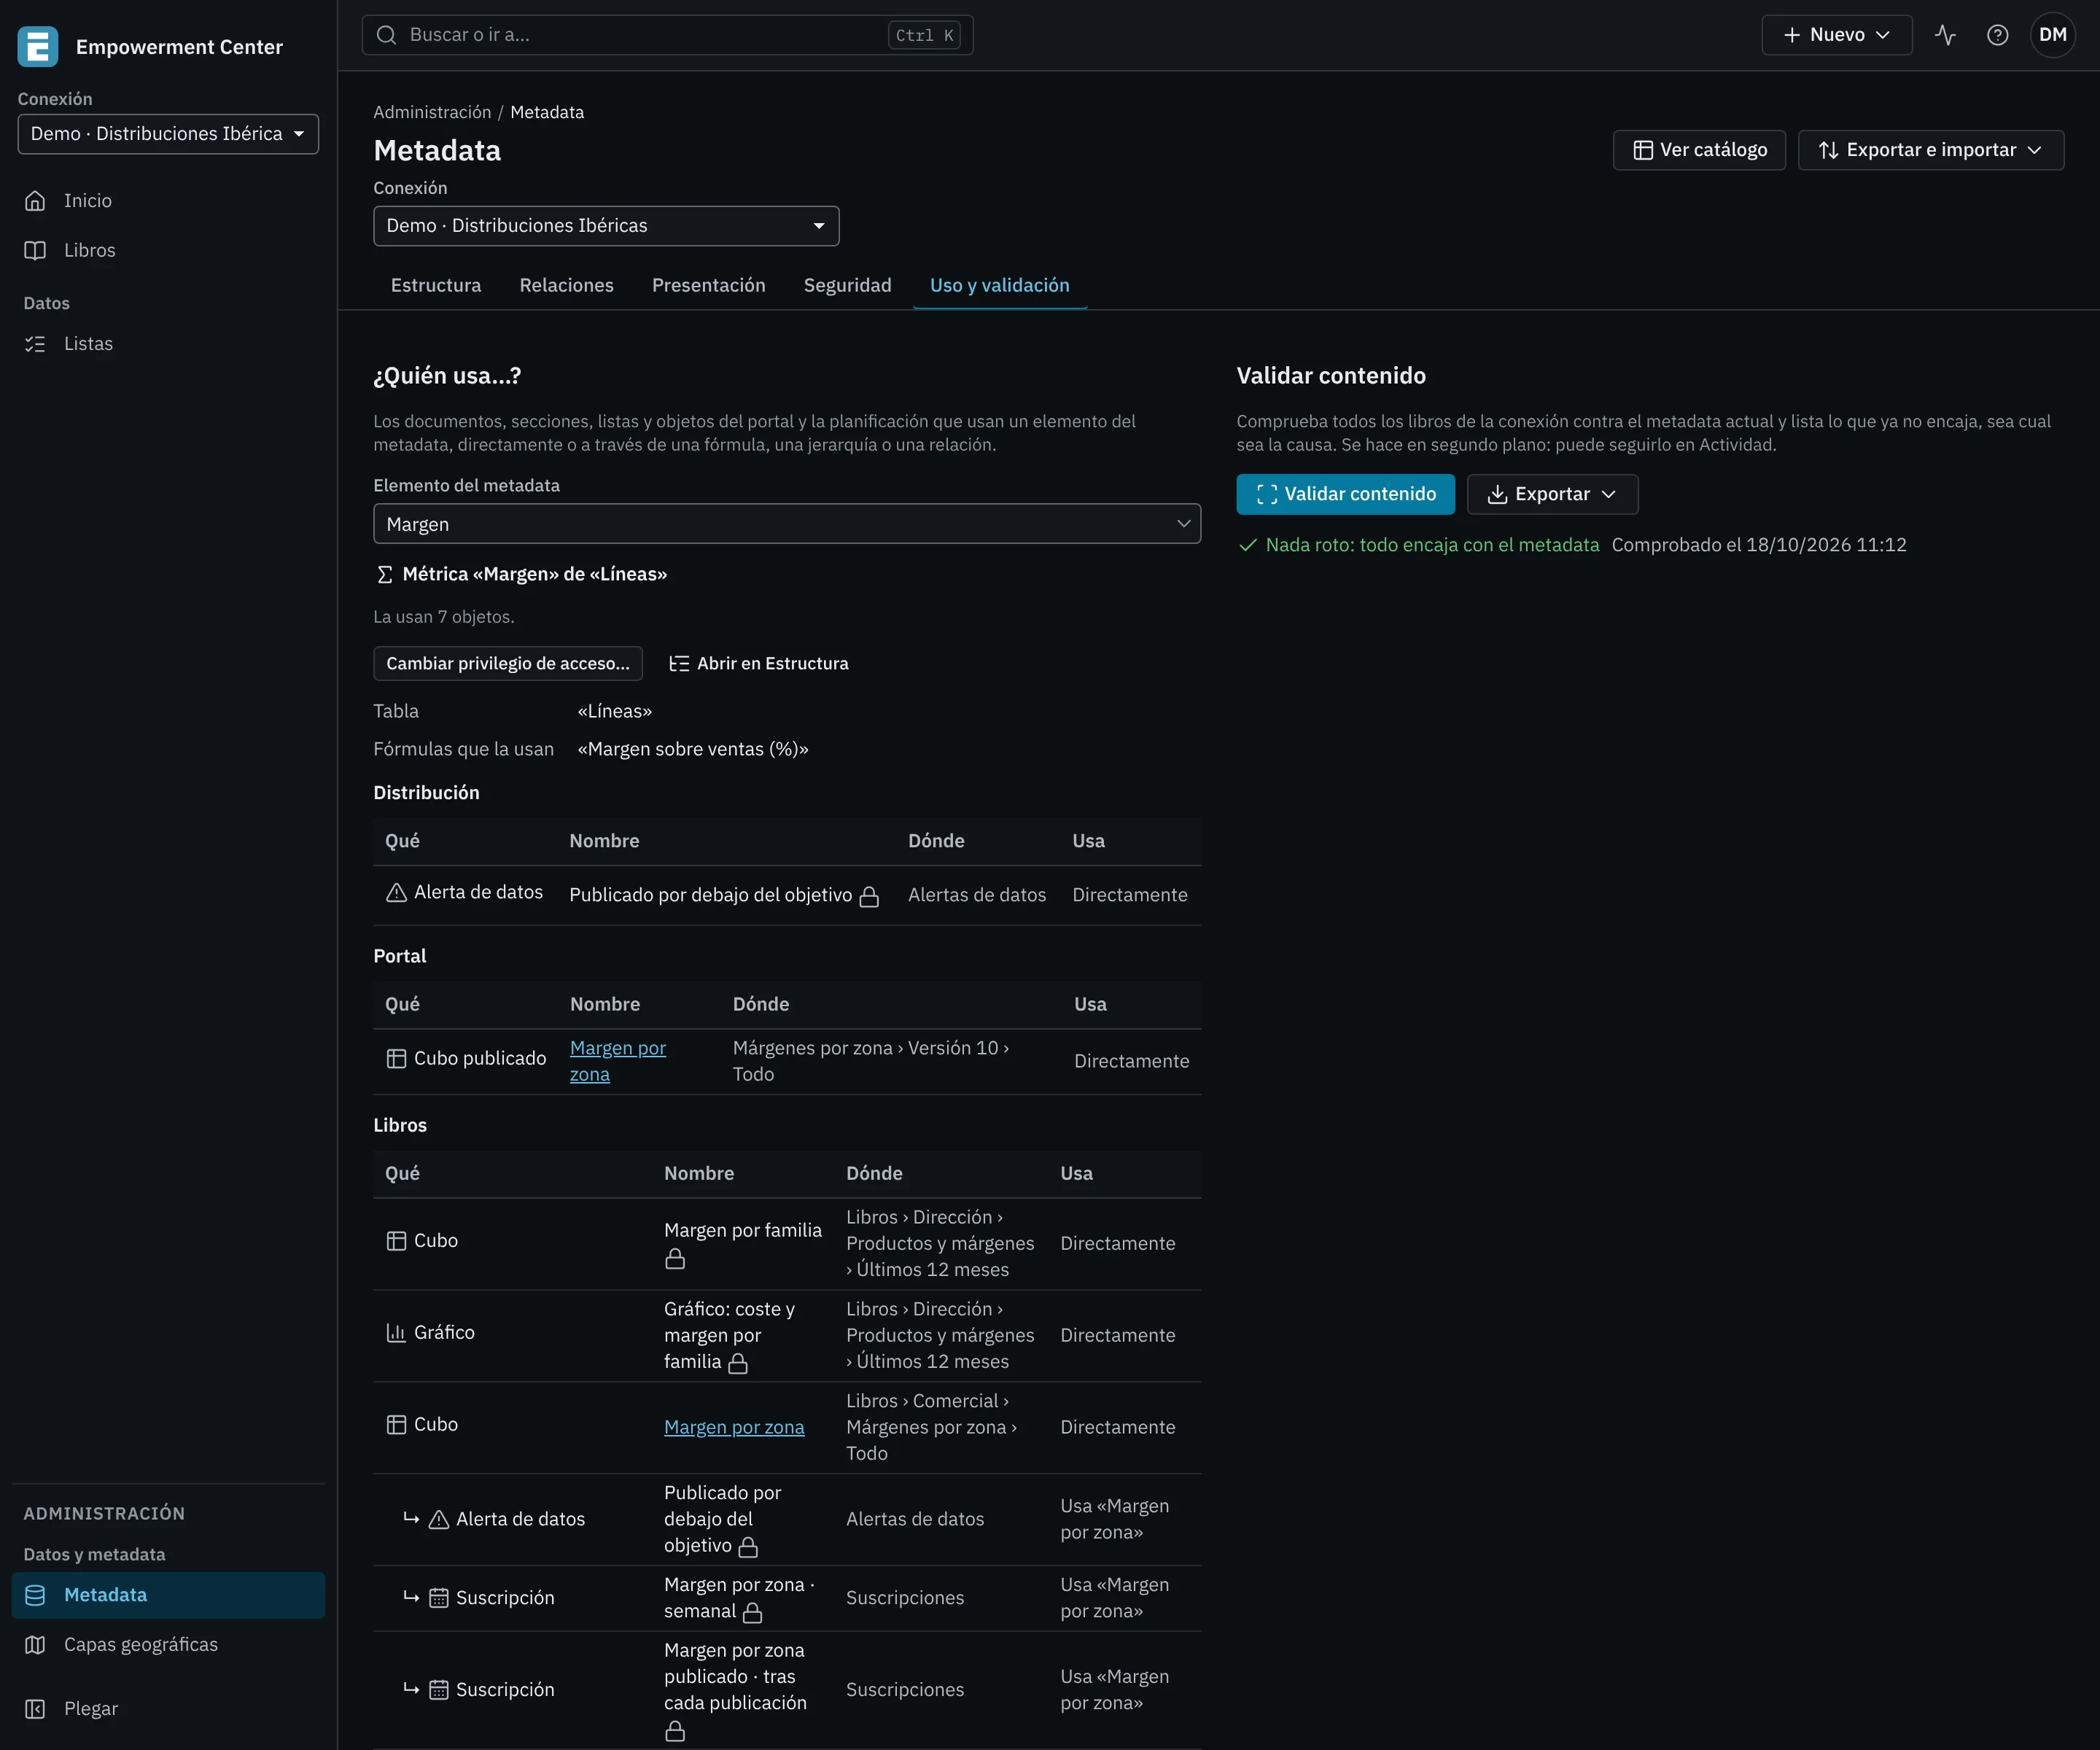Screen dimensions: 2100x1750
Task: Open the page Conexión Demo · Distribuciones Ibéricas dropdown
Action: (606, 226)
